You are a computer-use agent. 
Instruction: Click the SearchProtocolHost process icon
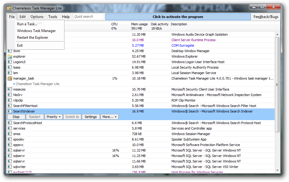(x=9, y=123)
